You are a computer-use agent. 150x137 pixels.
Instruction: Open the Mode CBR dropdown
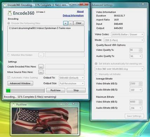(124, 40)
